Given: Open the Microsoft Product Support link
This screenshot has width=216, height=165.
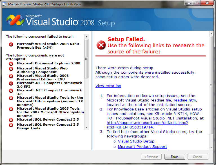Looking at the screenshot, I should click(x=142, y=146).
